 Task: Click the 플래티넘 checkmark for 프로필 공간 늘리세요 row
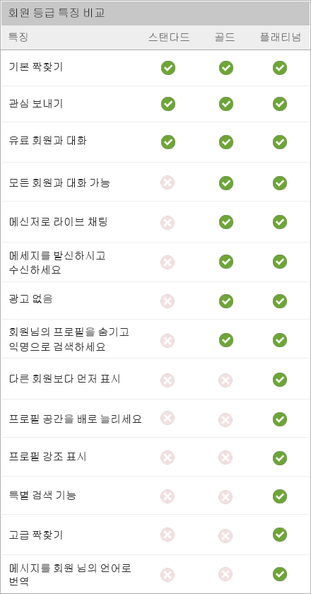280,419
